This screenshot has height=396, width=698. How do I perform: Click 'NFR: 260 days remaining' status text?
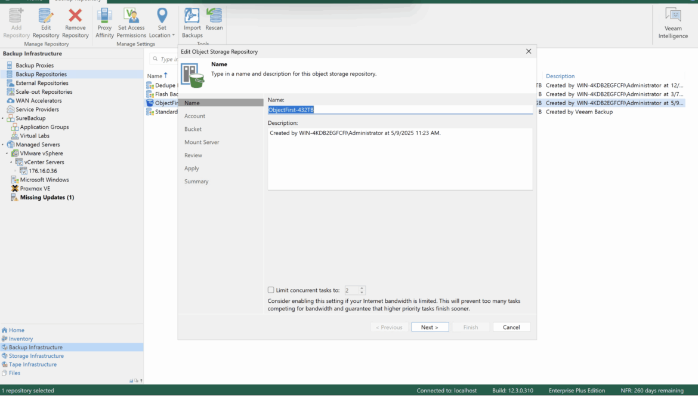pos(651,390)
